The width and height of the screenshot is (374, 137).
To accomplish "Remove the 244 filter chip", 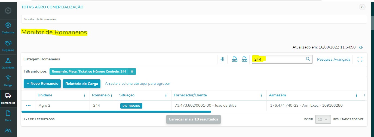I will click(132, 71).
